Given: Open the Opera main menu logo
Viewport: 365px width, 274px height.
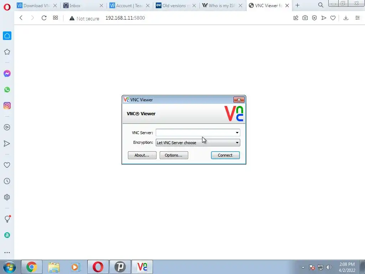Looking at the screenshot, I should [7, 7].
